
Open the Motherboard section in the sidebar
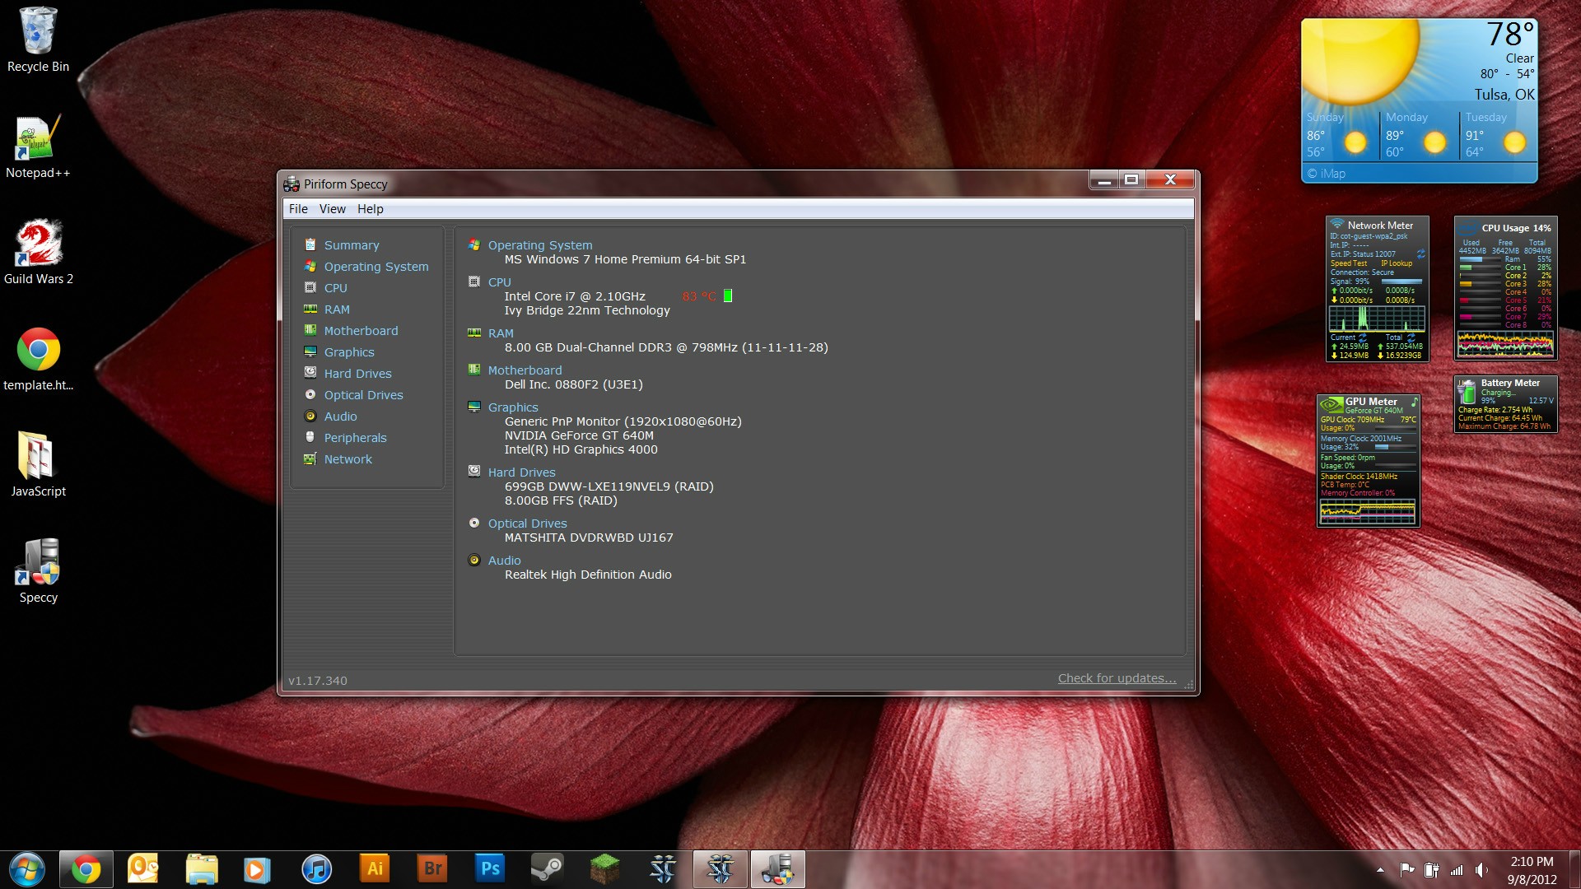tap(361, 331)
